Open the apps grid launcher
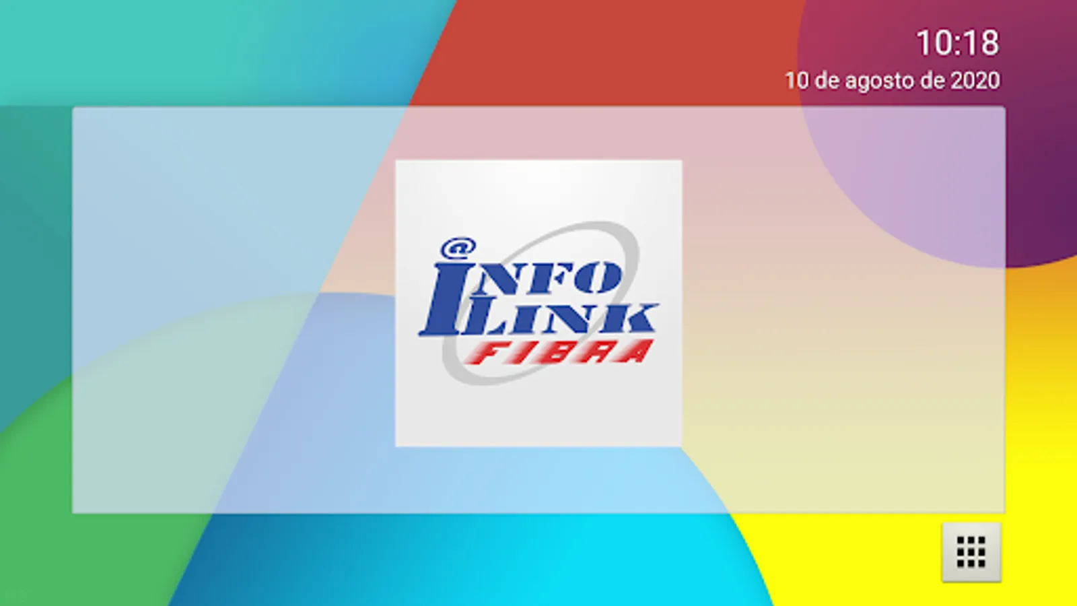This screenshot has width=1077, height=606. (971, 552)
